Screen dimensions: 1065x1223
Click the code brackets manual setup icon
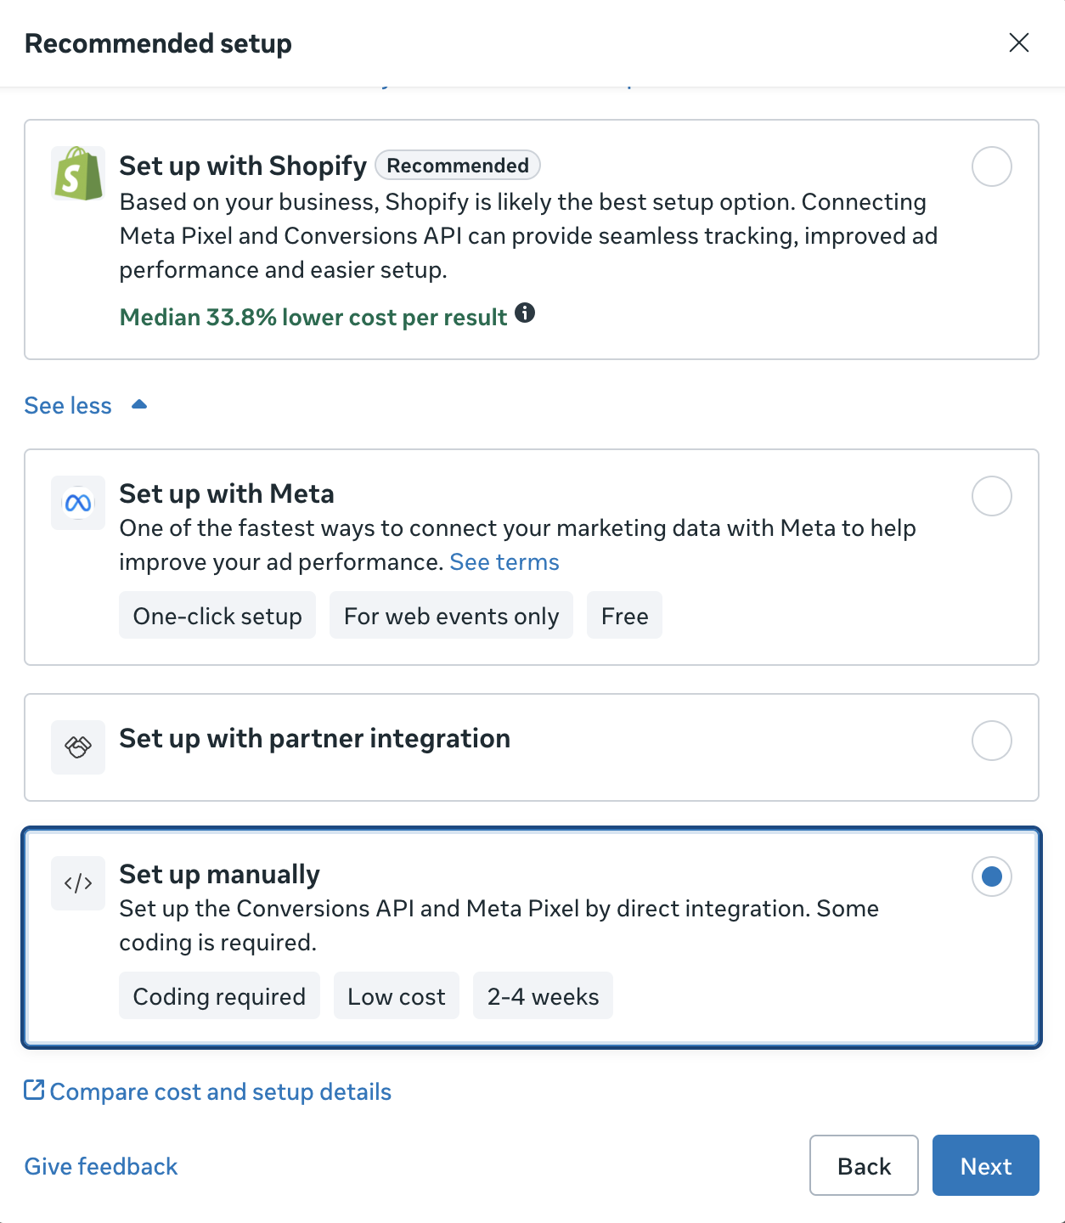[78, 883]
